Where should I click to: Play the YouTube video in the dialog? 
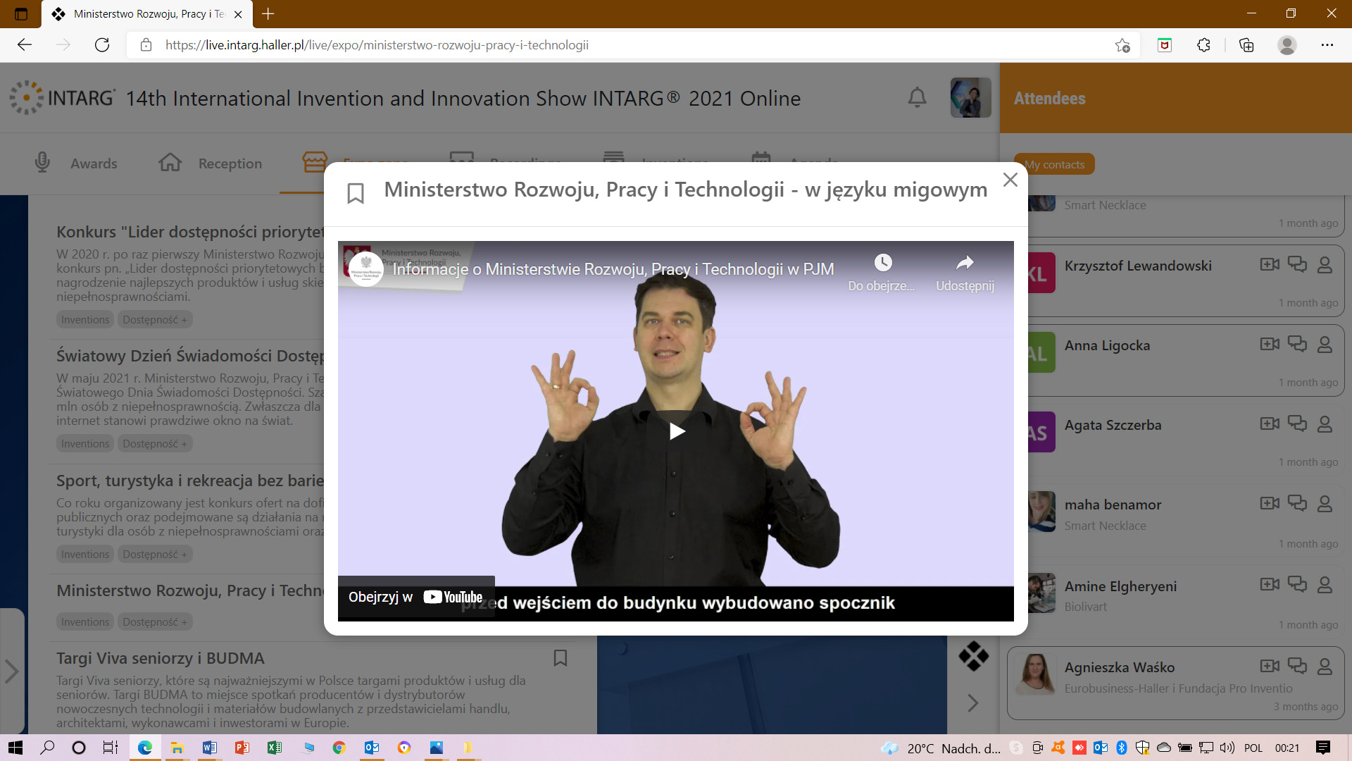pos(677,431)
